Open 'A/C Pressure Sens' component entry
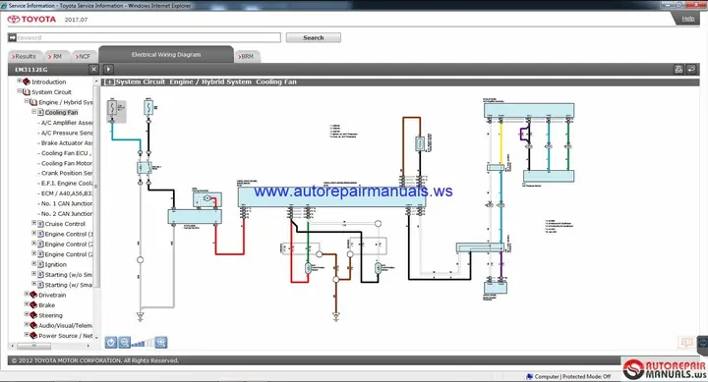 [x=67, y=133]
